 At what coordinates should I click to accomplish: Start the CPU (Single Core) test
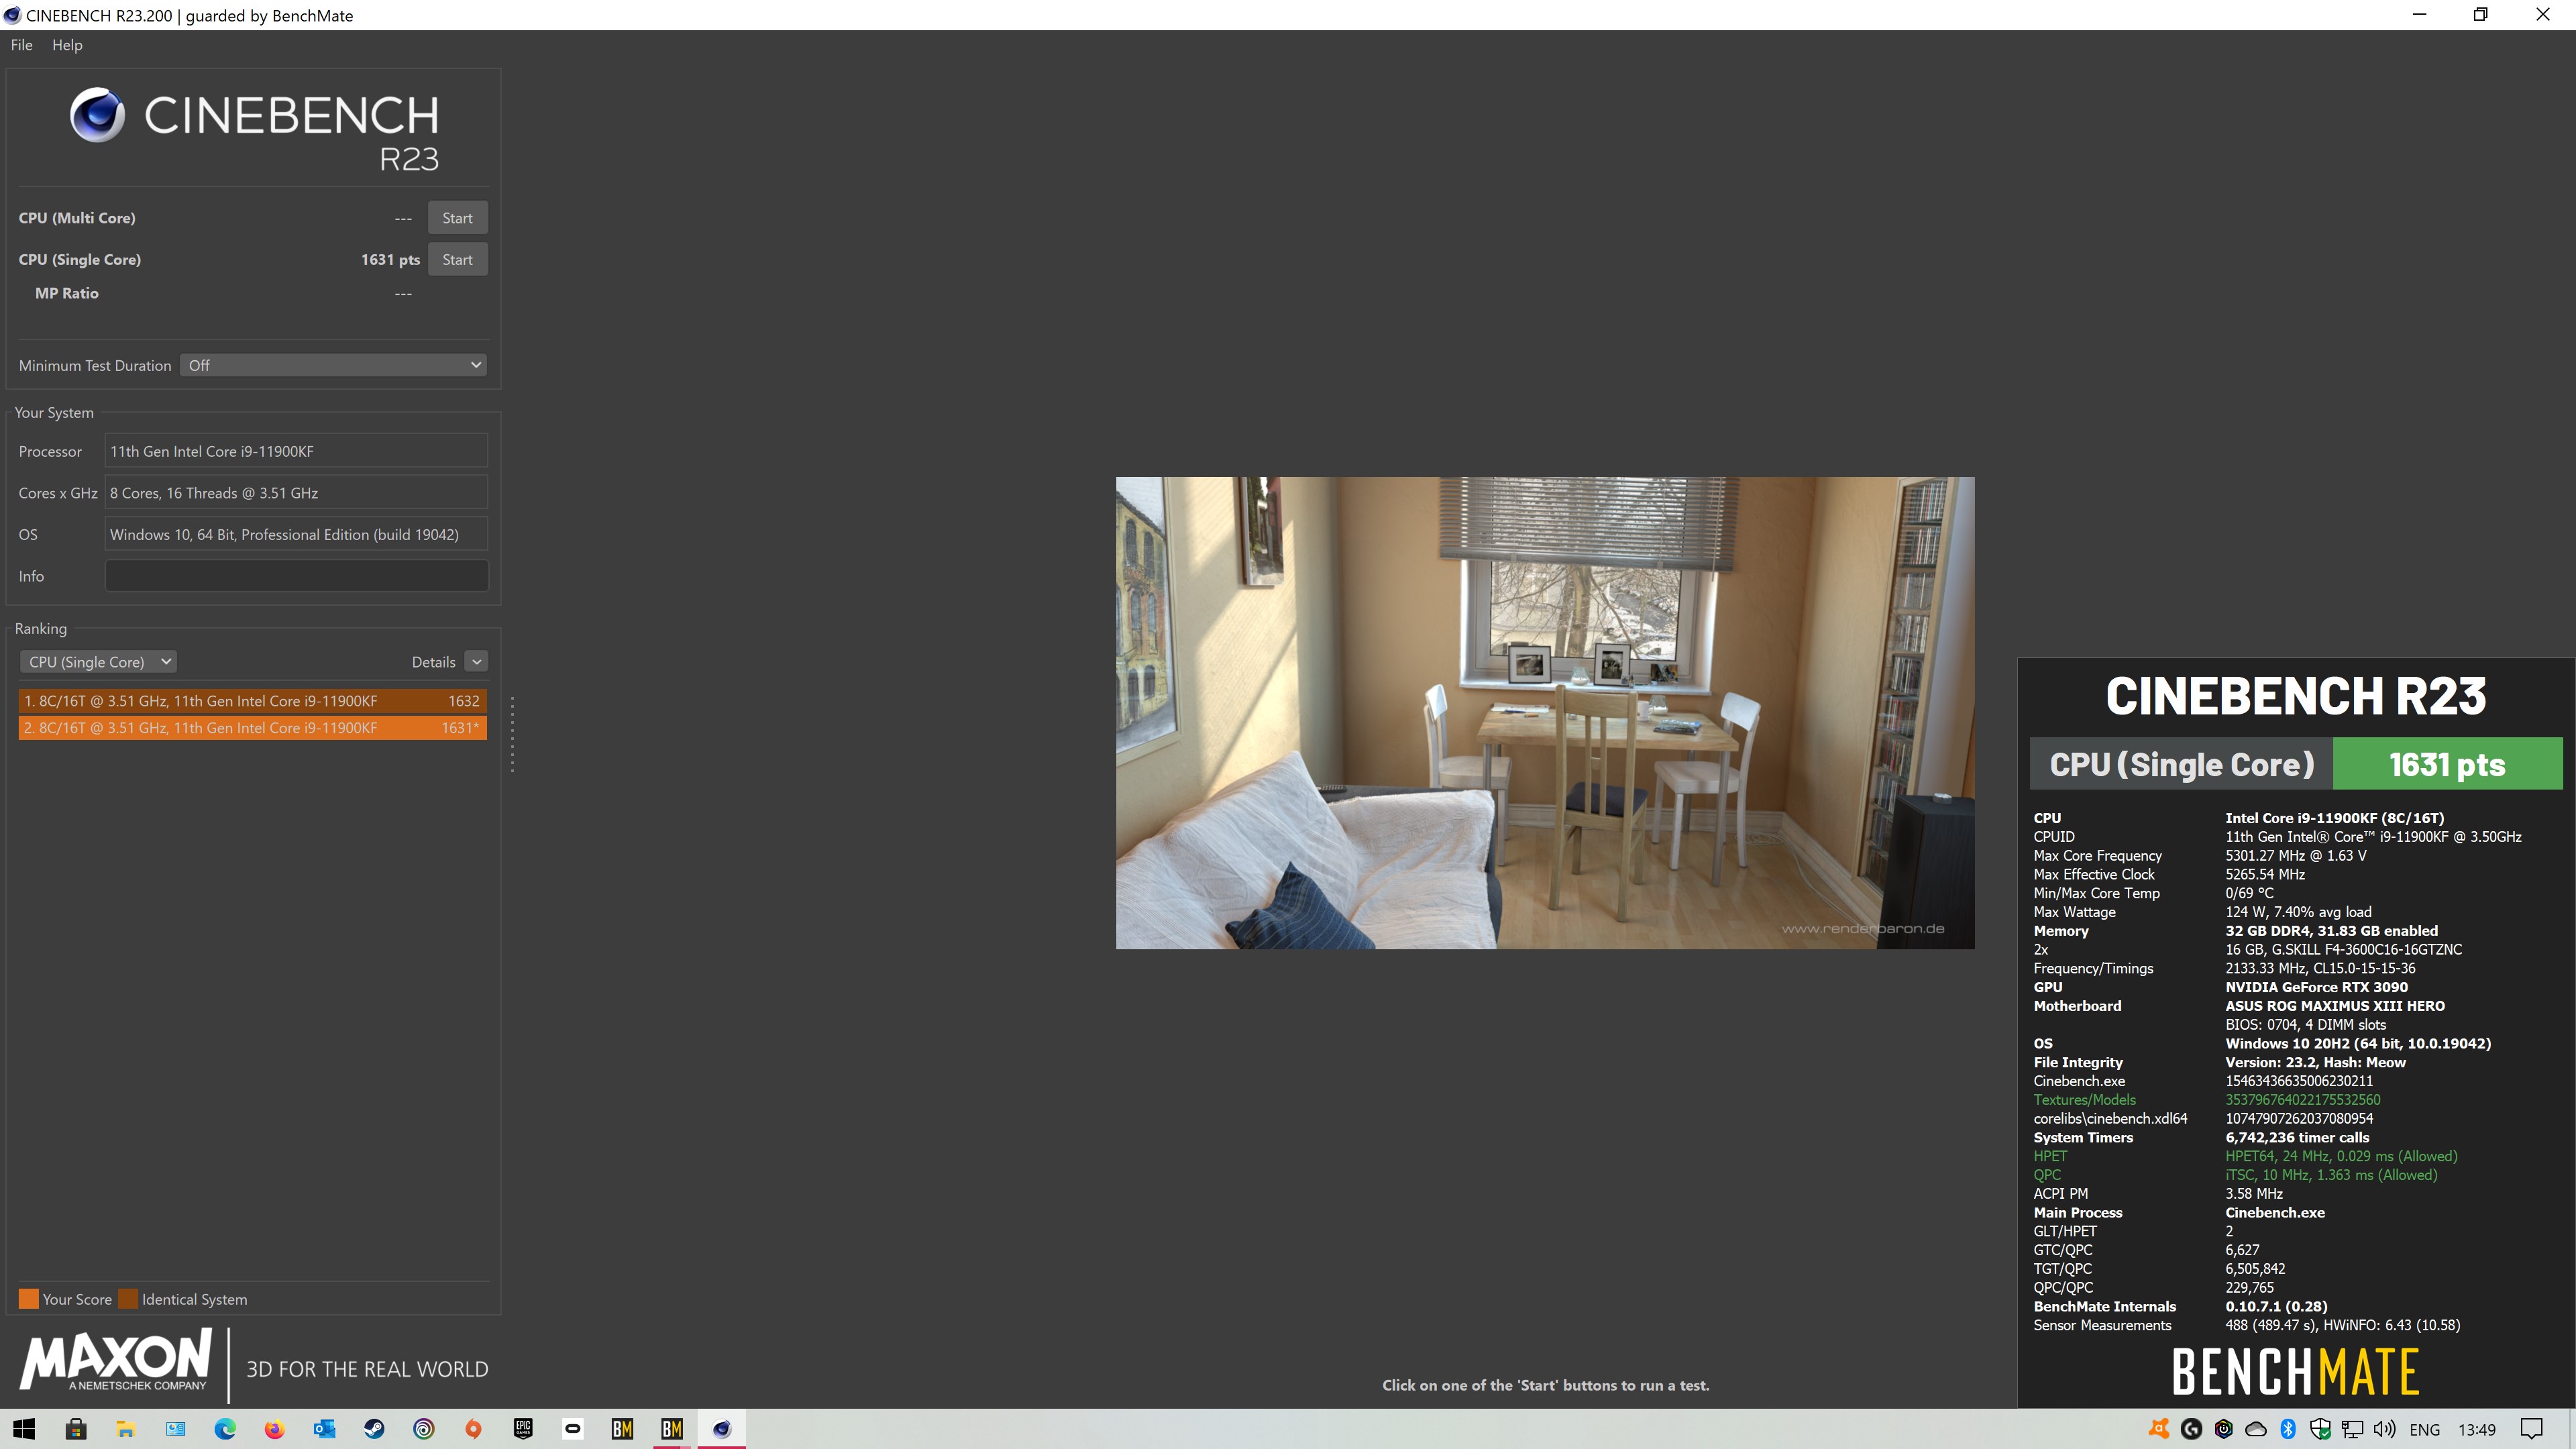pyautogui.click(x=457, y=259)
